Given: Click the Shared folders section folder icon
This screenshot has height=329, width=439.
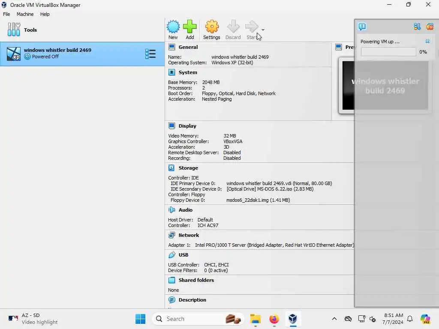Looking at the screenshot, I should pos(171,280).
